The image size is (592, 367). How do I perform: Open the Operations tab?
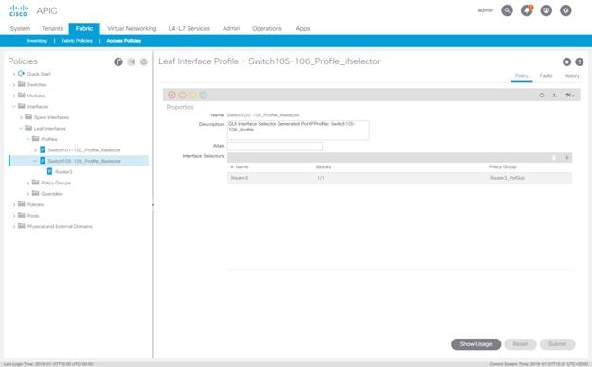267,28
